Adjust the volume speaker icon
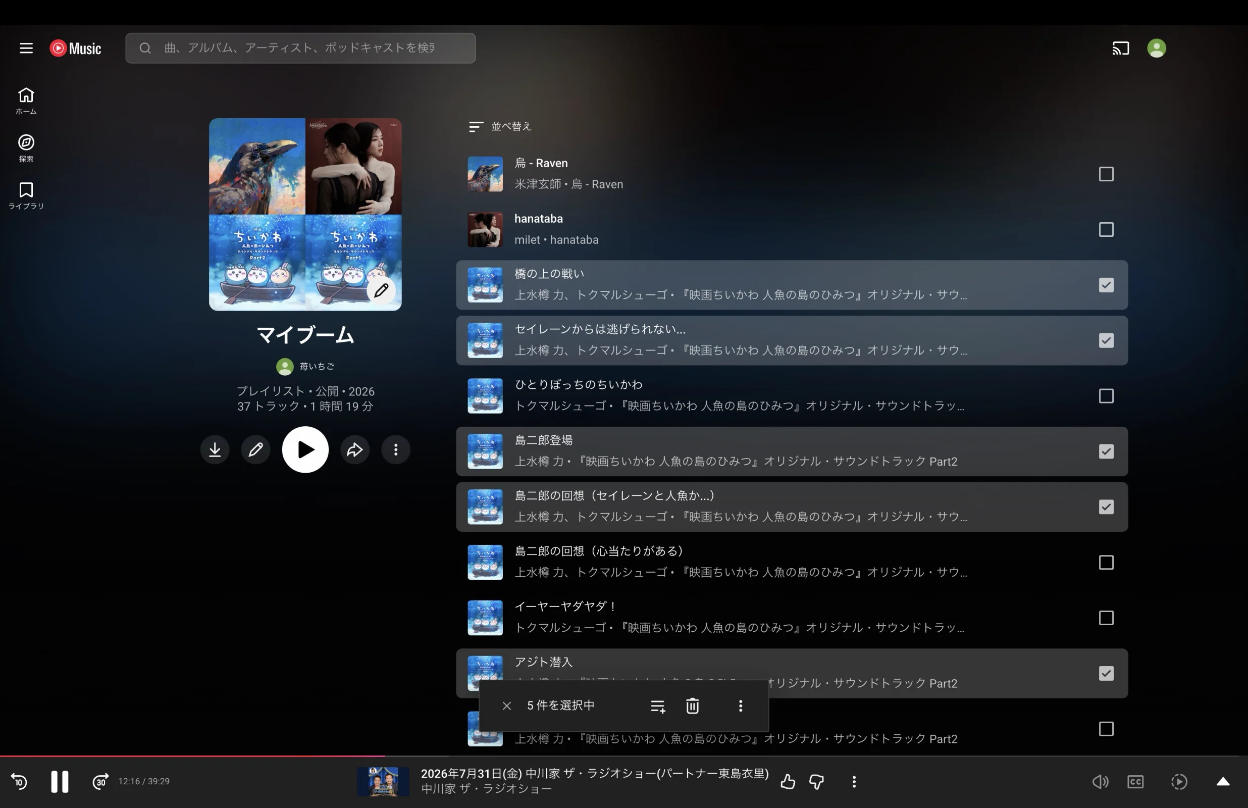This screenshot has width=1248, height=808. pos(1100,782)
